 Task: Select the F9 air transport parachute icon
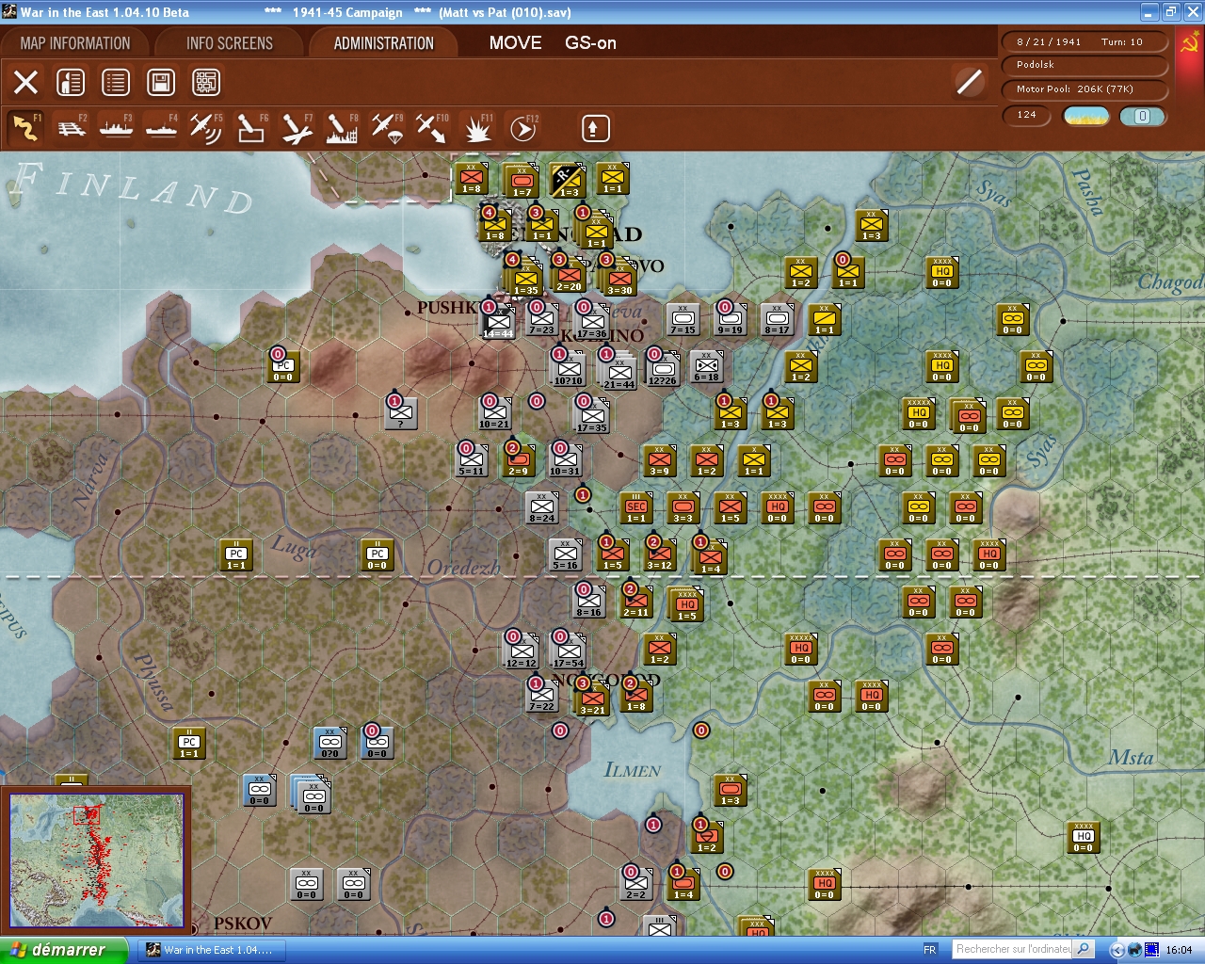coord(387,128)
